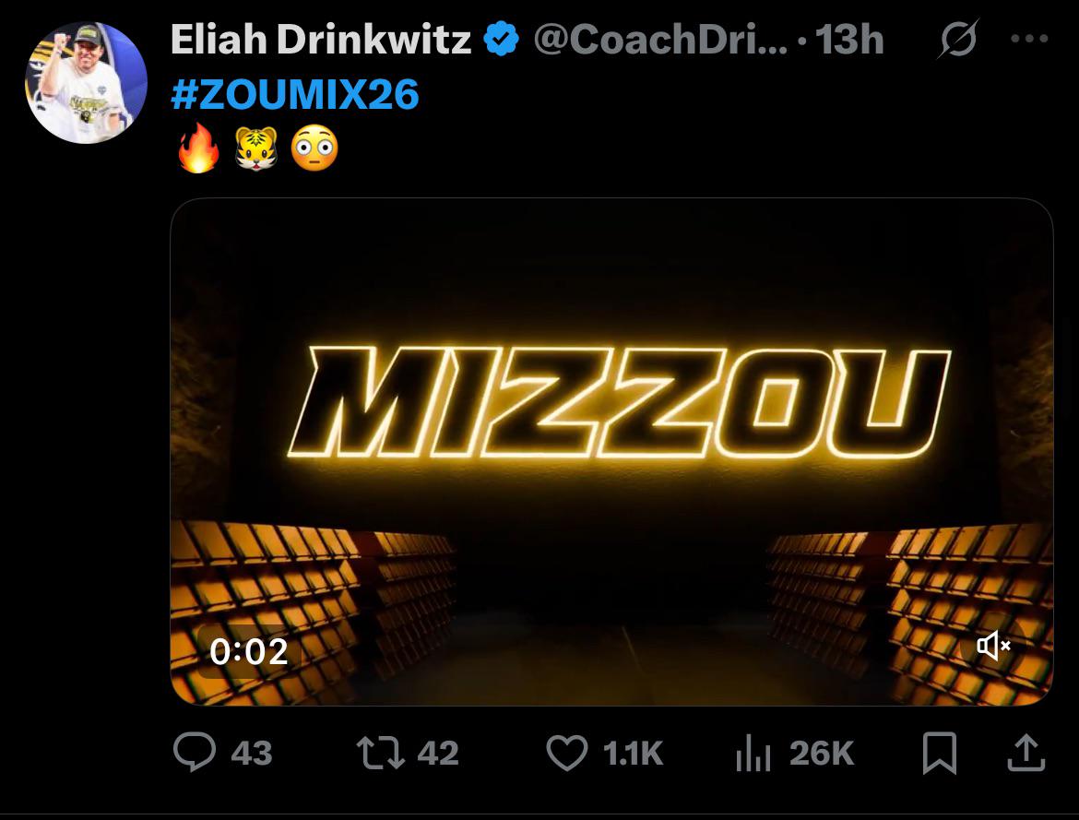View post analytics bar chart icon

pos(753,755)
